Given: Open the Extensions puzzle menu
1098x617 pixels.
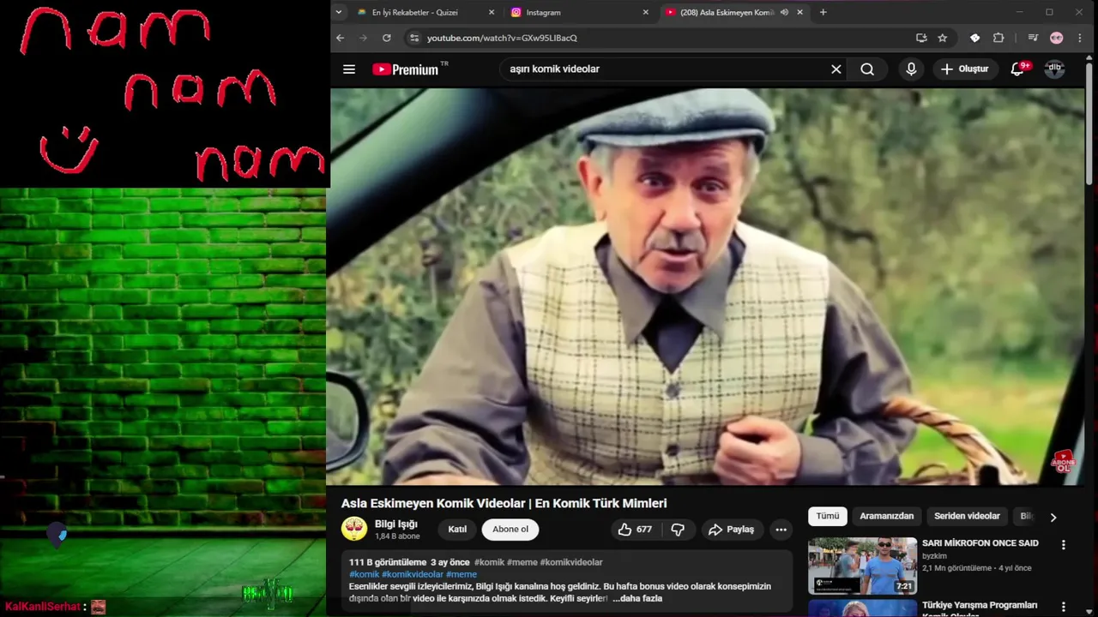Looking at the screenshot, I should point(998,38).
